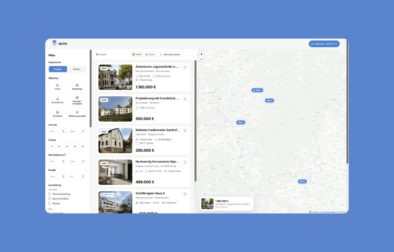394x252 pixels.
Task: Open the Projektierung mit Grundstück photo thumbnail
Action: tap(115, 109)
